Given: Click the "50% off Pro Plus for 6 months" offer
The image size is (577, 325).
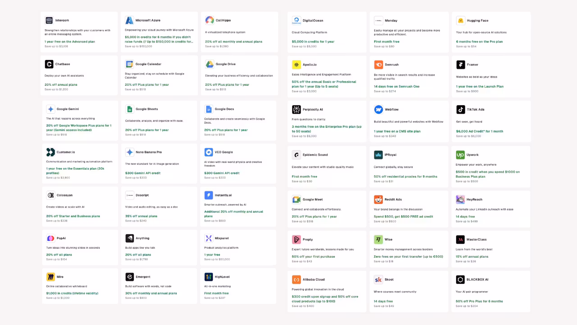Looking at the screenshot, I should [479, 301].
